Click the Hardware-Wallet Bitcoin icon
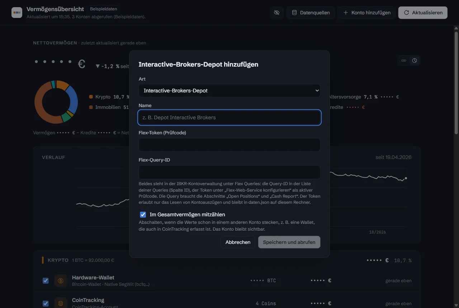This screenshot has height=308, width=459. 61,280
